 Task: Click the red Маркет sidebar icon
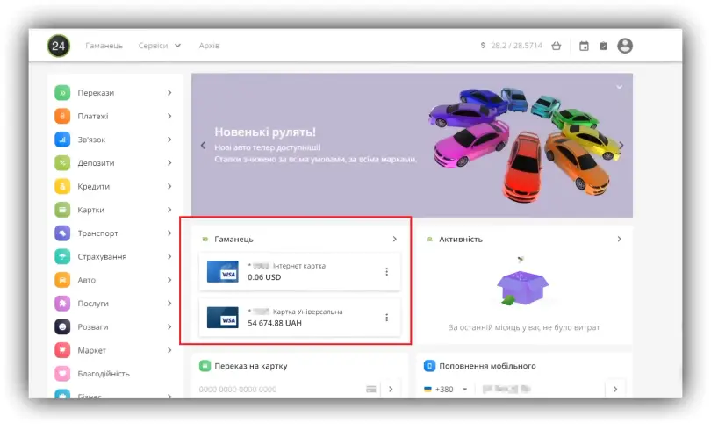(62, 350)
